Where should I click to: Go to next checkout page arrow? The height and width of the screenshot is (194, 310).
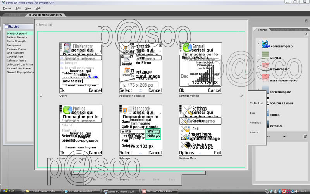tap(241, 95)
